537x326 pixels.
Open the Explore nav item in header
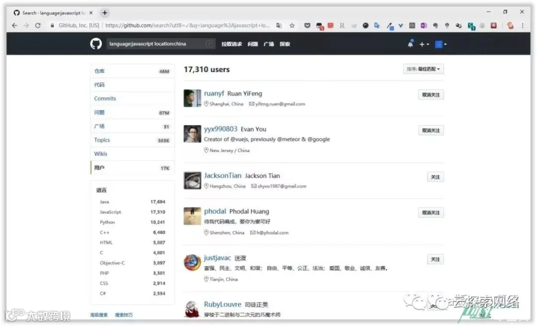(x=285, y=44)
